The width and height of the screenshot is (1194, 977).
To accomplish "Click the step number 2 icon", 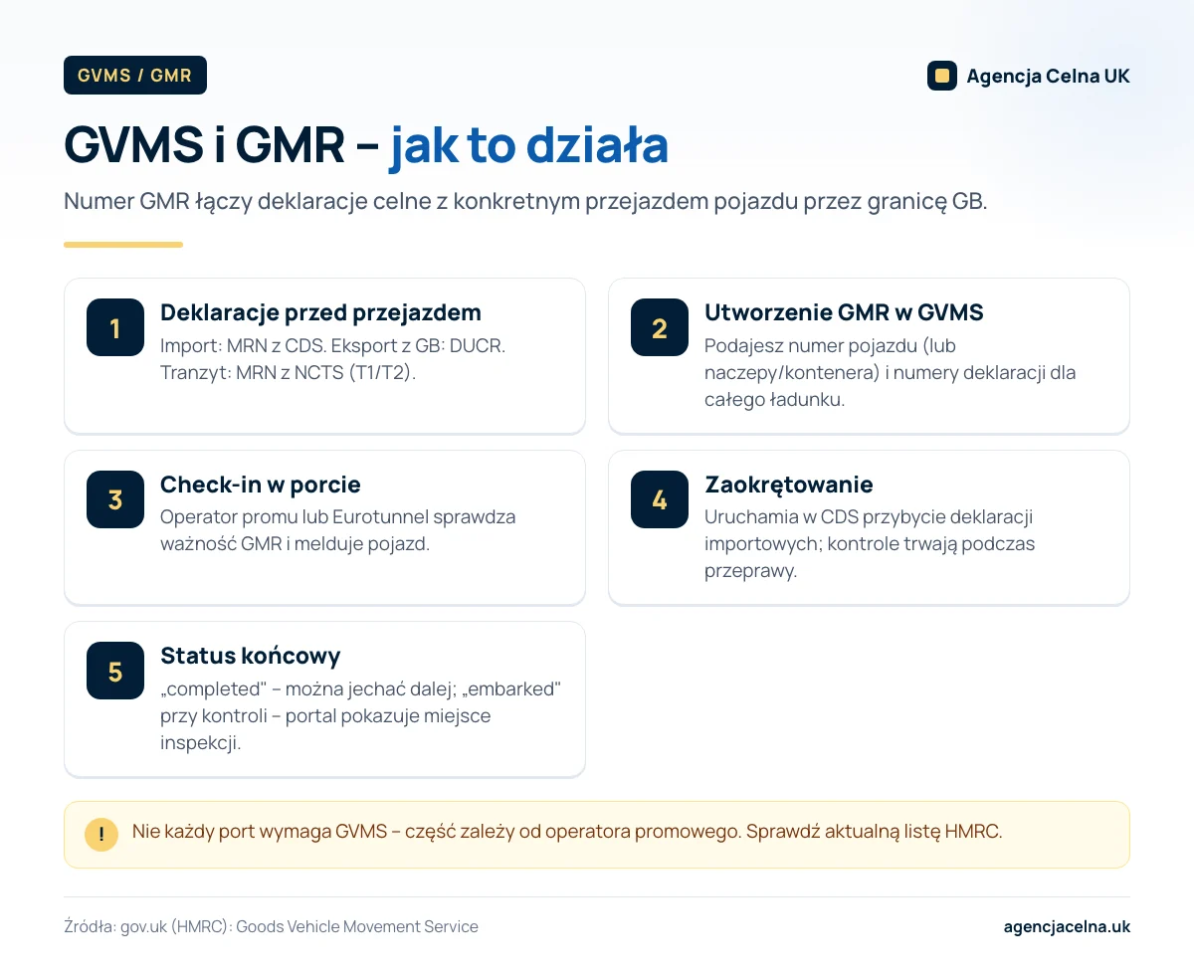I will coord(660,327).
